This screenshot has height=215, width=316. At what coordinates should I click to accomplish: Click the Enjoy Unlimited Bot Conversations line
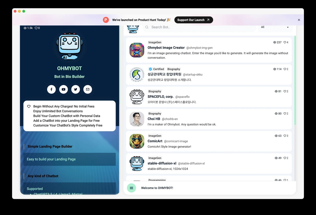[x=58, y=111]
